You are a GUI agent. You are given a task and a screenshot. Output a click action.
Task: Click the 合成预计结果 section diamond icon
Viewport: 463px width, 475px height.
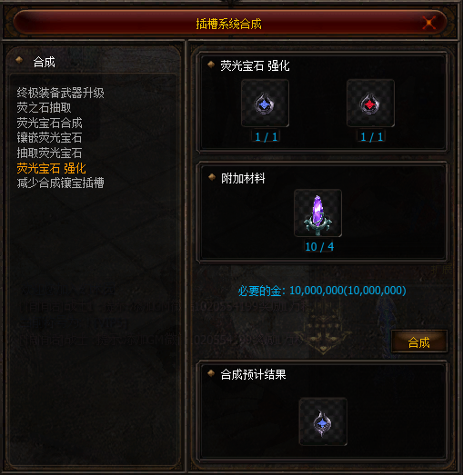point(211,373)
